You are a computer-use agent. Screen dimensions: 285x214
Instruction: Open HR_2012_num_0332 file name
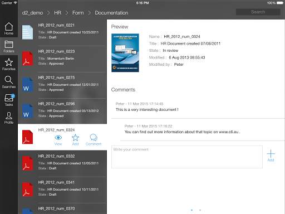[56, 156]
